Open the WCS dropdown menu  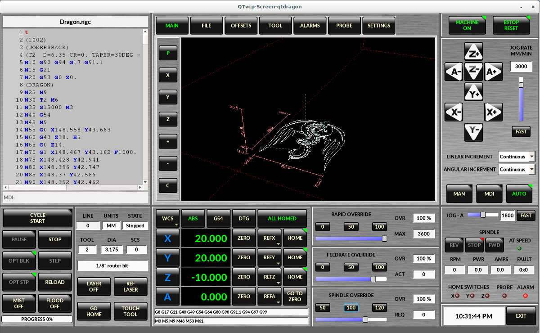[168, 218]
